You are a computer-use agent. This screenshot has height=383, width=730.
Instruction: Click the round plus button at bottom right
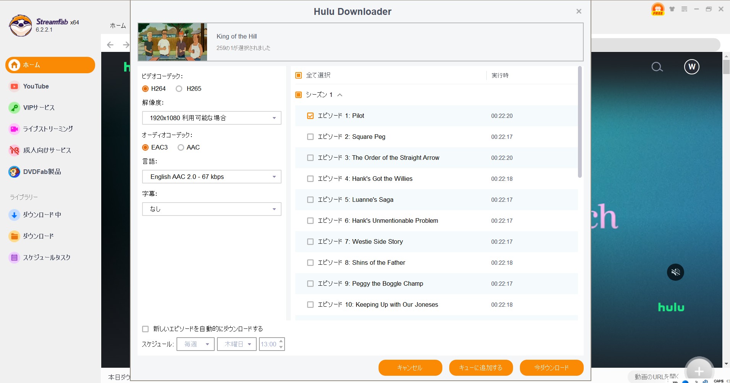click(x=699, y=371)
